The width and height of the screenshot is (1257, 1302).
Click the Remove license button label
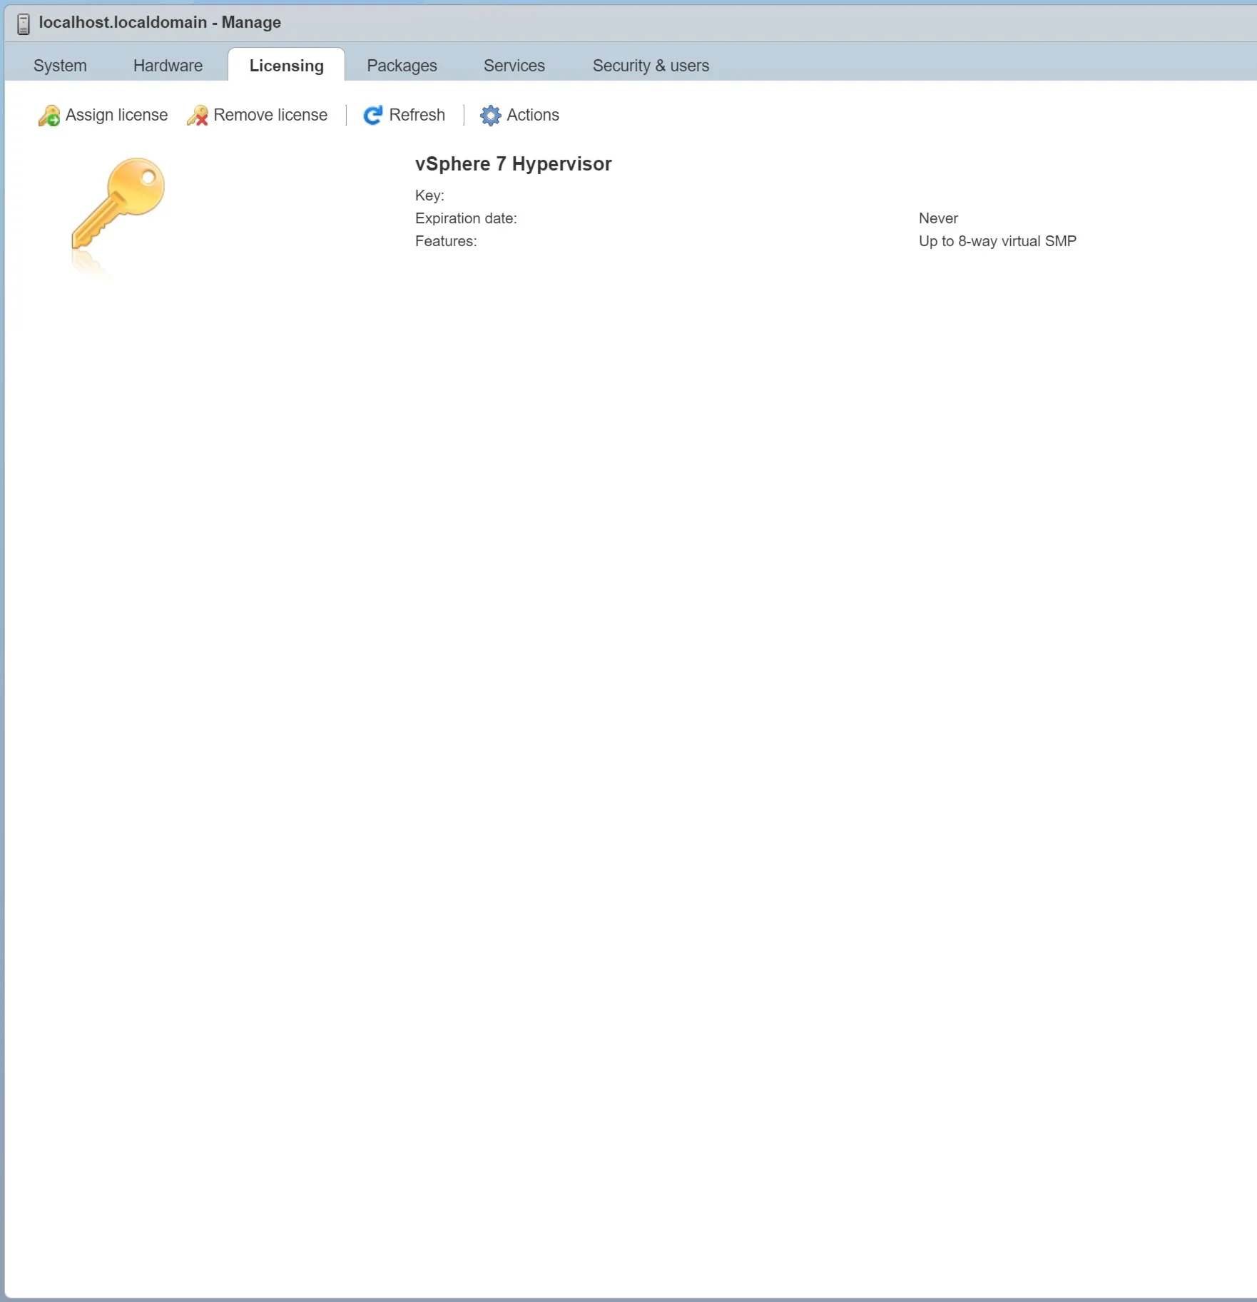point(270,115)
